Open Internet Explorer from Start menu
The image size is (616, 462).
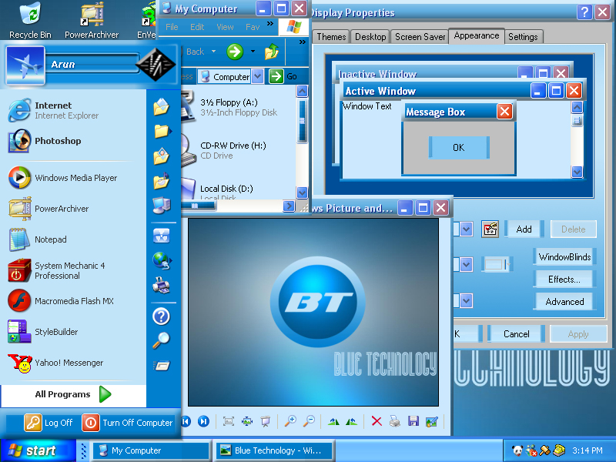point(72,110)
